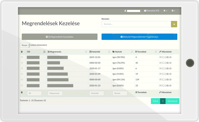Viewport: 199px width, 122px height.
Task: Open Üzenetek (43) messages
Action: pos(151,11)
